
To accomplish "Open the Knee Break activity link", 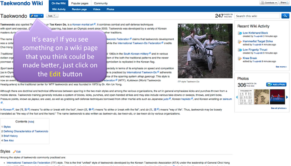I will point(250,58).
